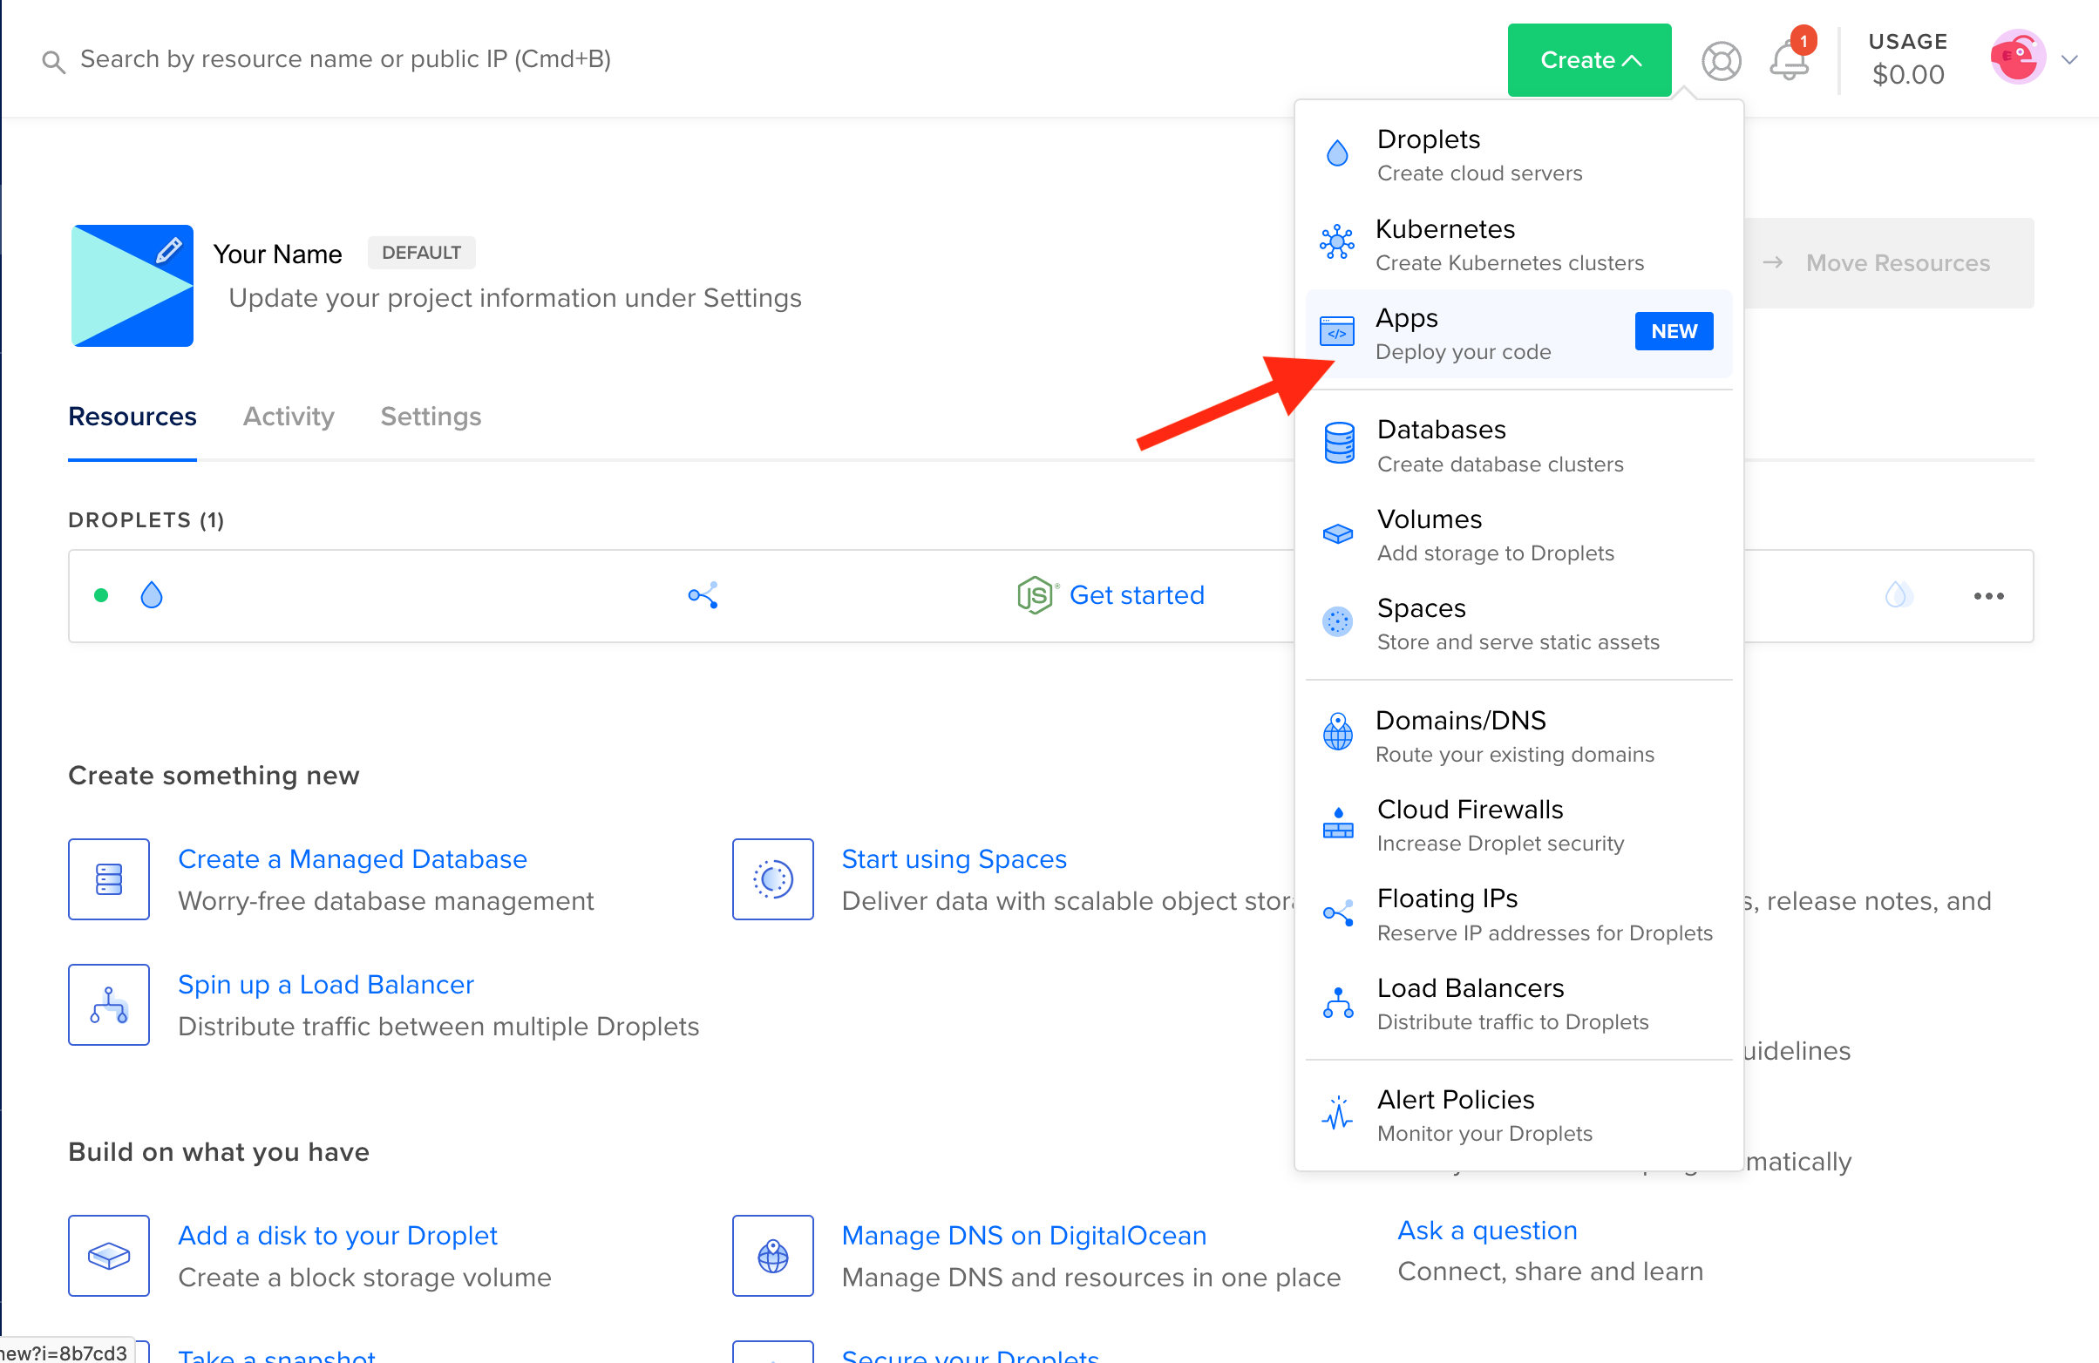Click the faded droplet icon near More

[x=1898, y=595]
